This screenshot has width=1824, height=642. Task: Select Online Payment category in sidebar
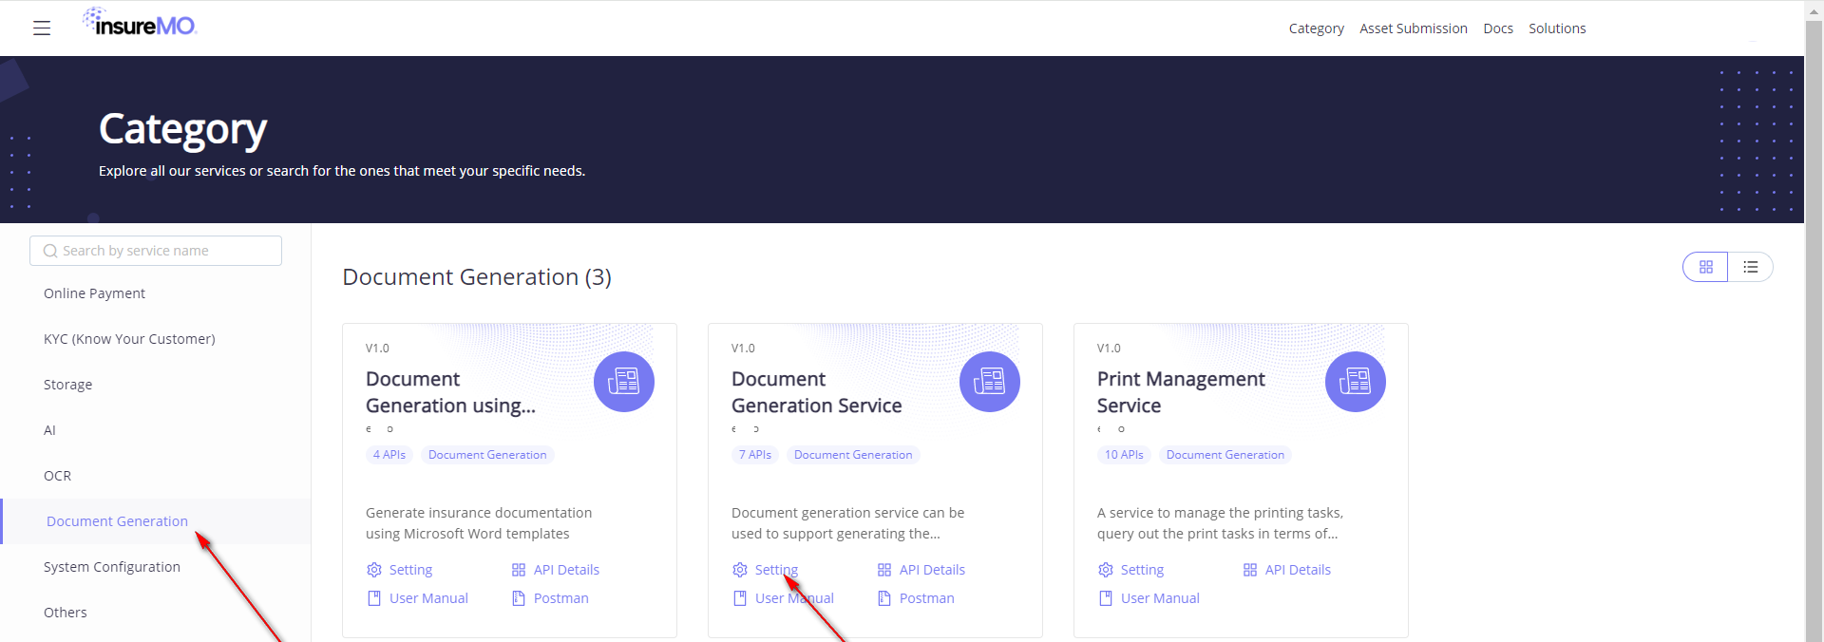(x=94, y=293)
